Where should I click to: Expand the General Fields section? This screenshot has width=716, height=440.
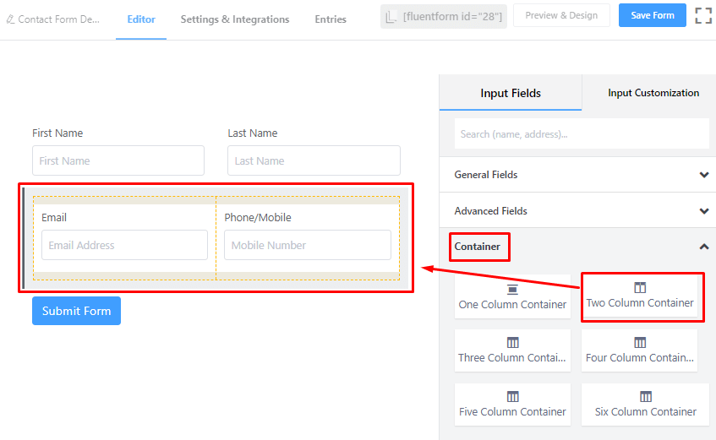(x=704, y=175)
